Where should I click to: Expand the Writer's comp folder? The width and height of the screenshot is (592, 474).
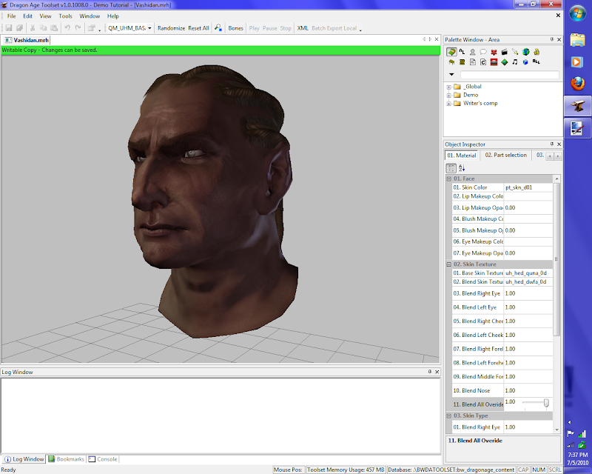[449, 103]
